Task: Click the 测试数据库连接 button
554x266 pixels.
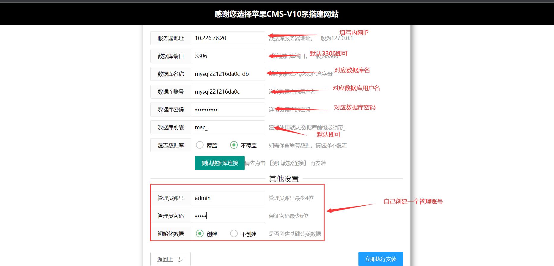Action: 220,163
